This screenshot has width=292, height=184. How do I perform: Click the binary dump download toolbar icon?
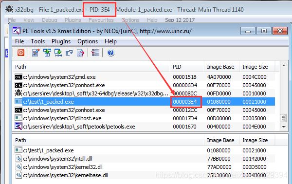click(58, 53)
